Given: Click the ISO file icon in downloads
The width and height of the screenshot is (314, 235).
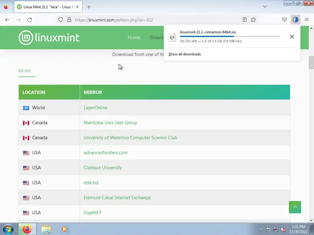Looking at the screenshot, I should (x=172, y=37).
